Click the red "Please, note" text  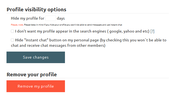17,25
